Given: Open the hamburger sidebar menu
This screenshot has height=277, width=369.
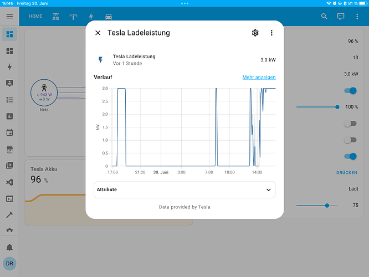Looking at the screenshot, I should [x=9, y=16].
